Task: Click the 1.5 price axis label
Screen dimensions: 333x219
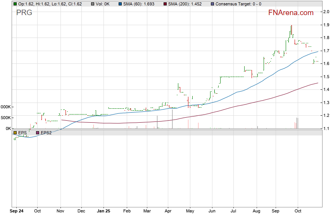Action: pos(326,77)
